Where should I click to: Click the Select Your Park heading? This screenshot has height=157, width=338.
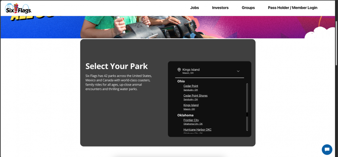coord(117,66)
